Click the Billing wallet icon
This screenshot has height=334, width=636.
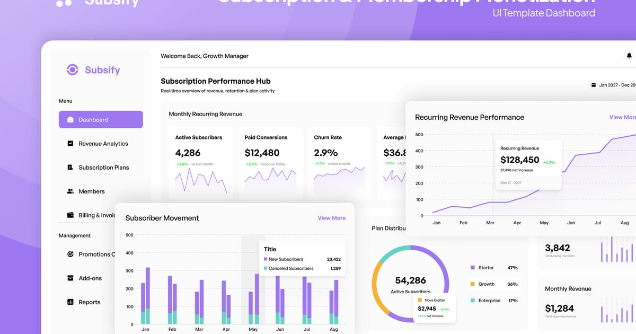click(70, 215)
